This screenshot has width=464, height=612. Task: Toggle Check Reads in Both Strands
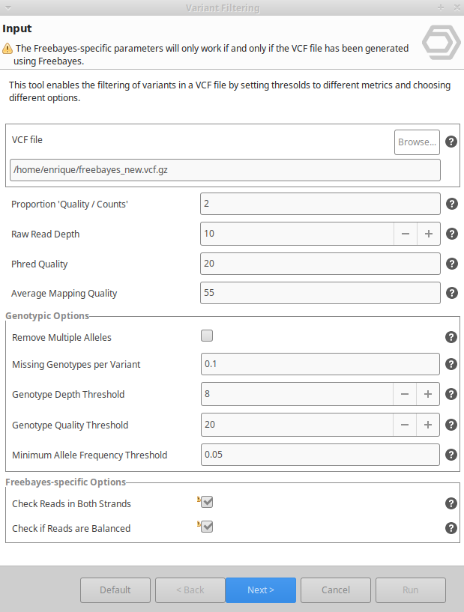[207, 503]
